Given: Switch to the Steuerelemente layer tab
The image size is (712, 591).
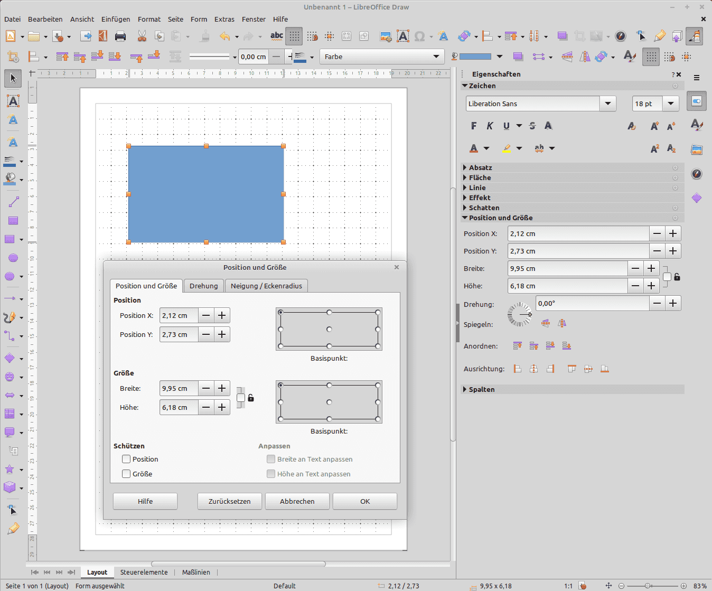Looking at the screenshot, I should [x=144, y=572].
